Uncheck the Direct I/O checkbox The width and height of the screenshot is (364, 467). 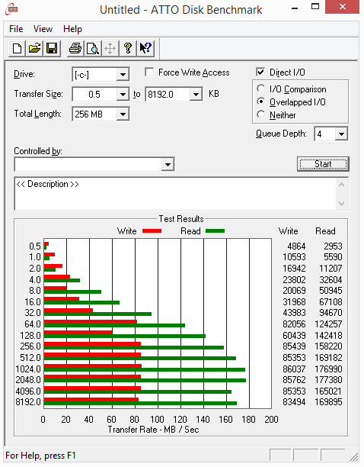(x=260, y=72)
